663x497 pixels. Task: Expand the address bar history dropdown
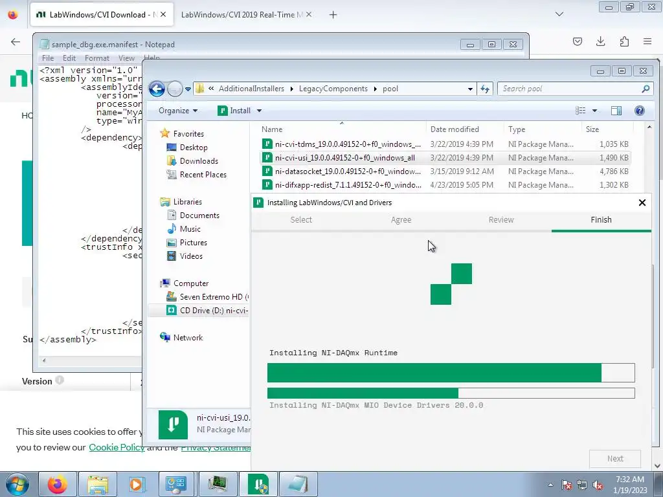pos(470,89)
